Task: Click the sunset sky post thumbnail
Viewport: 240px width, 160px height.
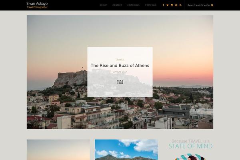Action: point(58,150)
